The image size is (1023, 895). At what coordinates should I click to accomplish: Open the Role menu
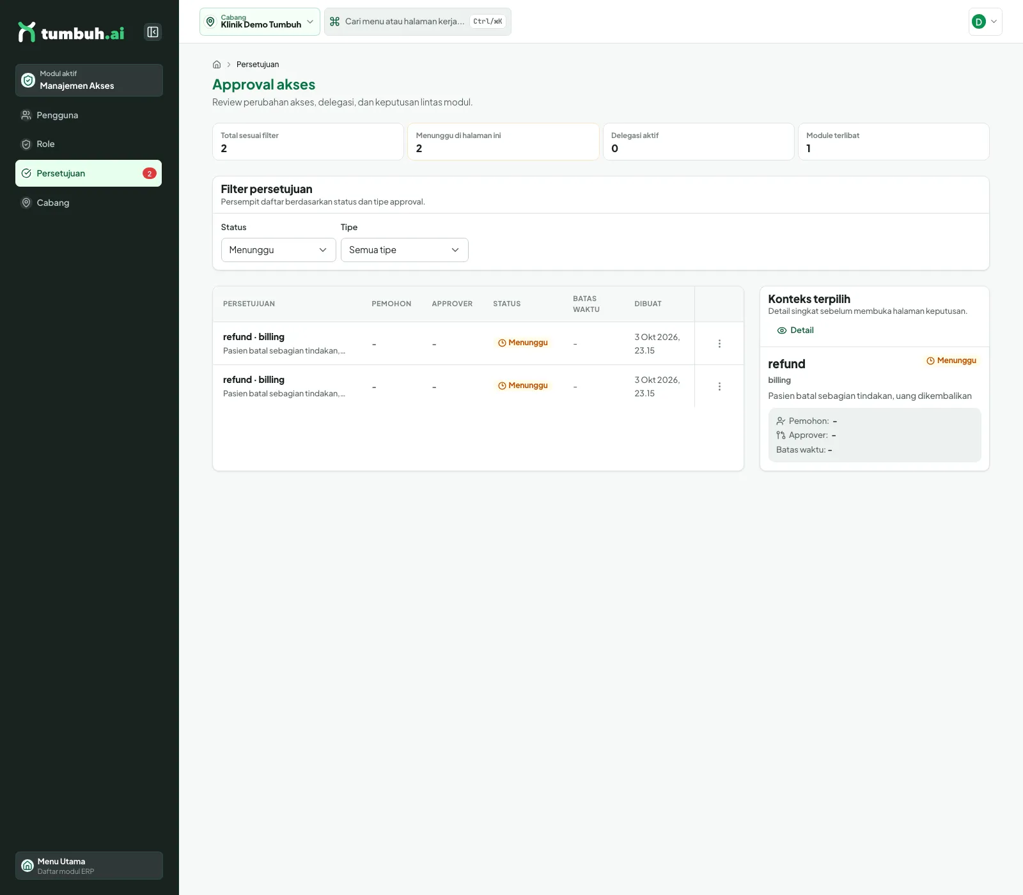[88, 144]
